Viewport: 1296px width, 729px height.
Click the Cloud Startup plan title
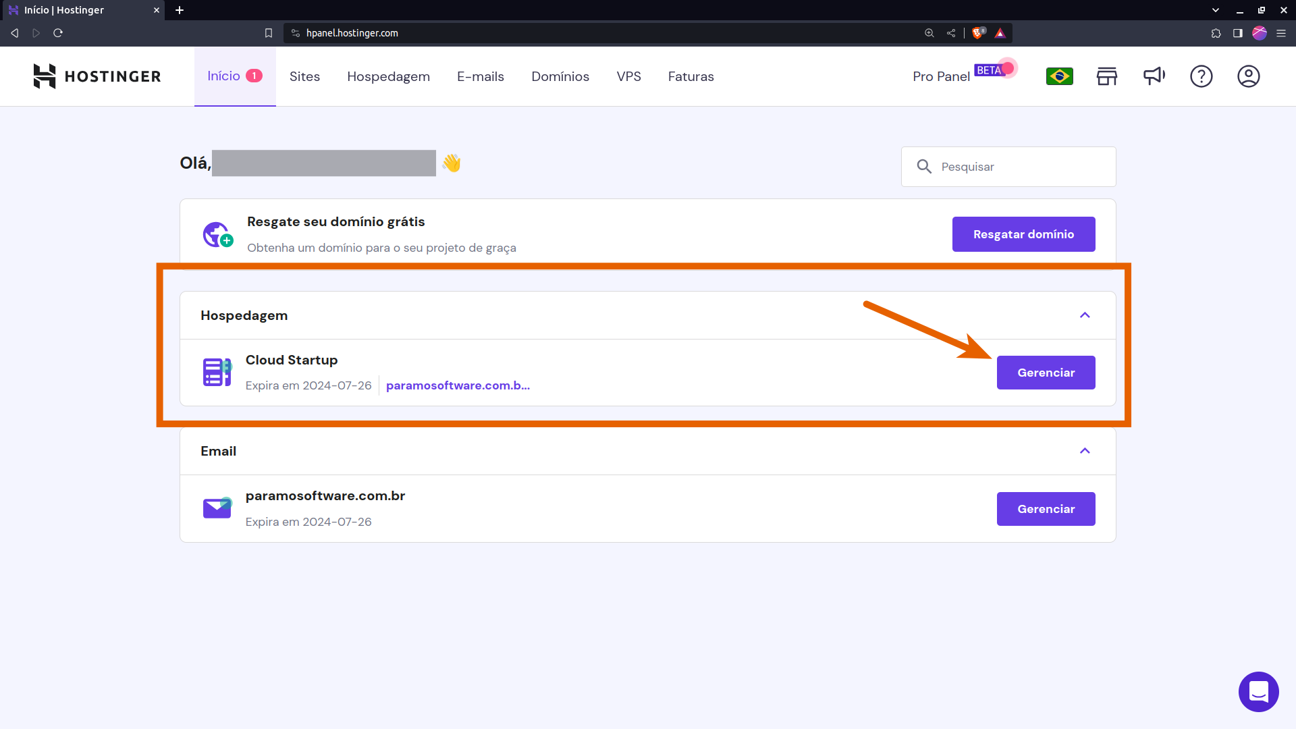291,360
